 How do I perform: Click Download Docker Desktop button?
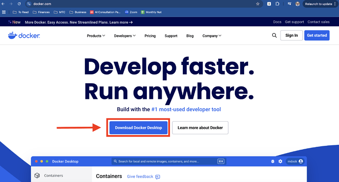(x=139, y=128)
